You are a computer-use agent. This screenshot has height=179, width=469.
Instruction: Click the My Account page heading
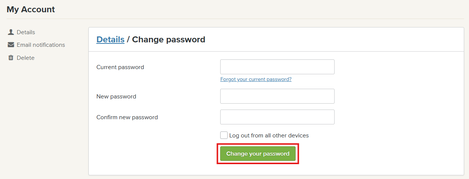tap(31, 10)
